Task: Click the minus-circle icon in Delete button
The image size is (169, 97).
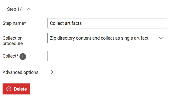Action: [x=9, y=89]
